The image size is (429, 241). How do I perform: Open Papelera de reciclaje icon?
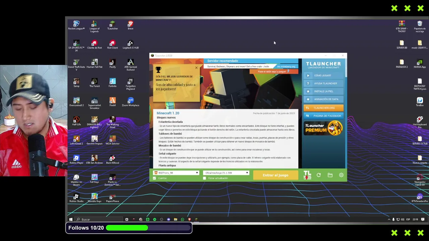point(420,27)
